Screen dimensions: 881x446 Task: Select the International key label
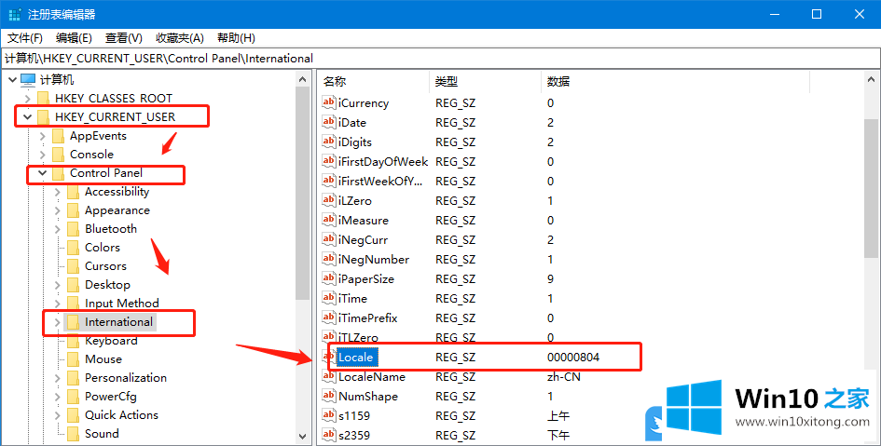click(x=118, y=322)
